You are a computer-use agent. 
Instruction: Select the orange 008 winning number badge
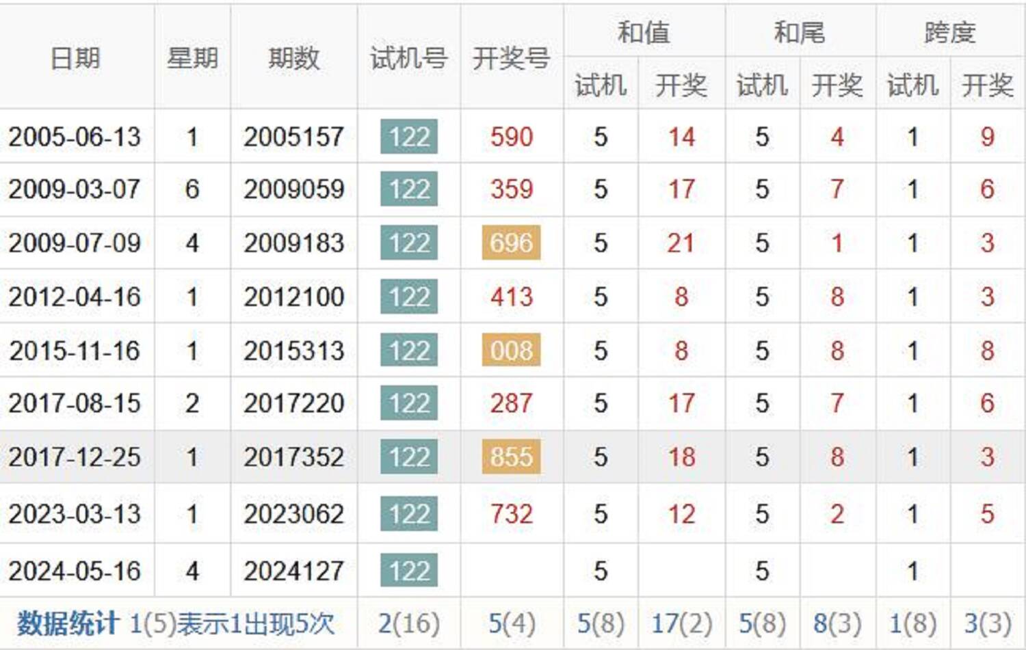(511, 351)
